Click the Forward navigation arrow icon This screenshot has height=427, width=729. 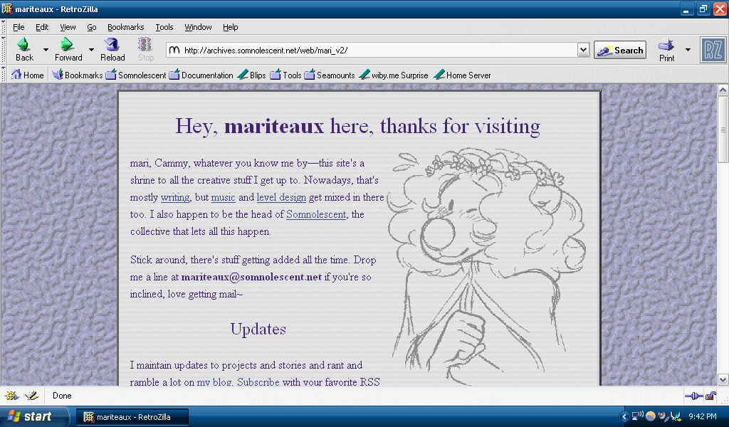(68, 46)
